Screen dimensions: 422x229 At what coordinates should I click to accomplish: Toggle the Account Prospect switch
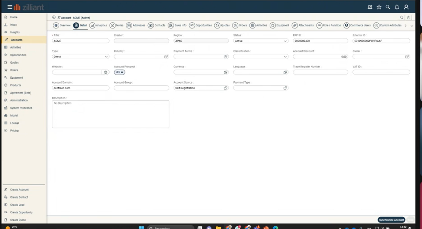click(119, 72)
